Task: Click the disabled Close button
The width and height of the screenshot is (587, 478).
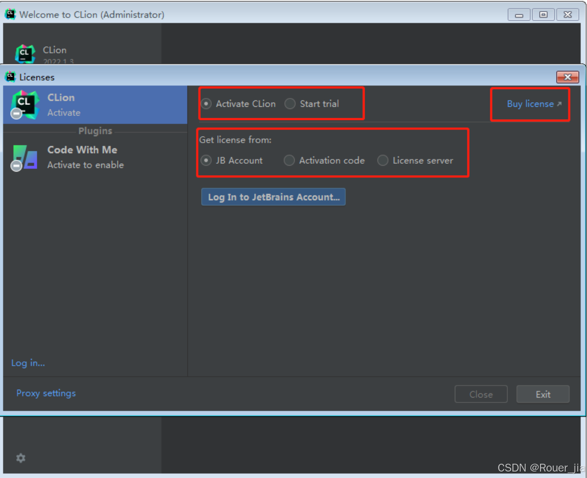Action: 481,394
